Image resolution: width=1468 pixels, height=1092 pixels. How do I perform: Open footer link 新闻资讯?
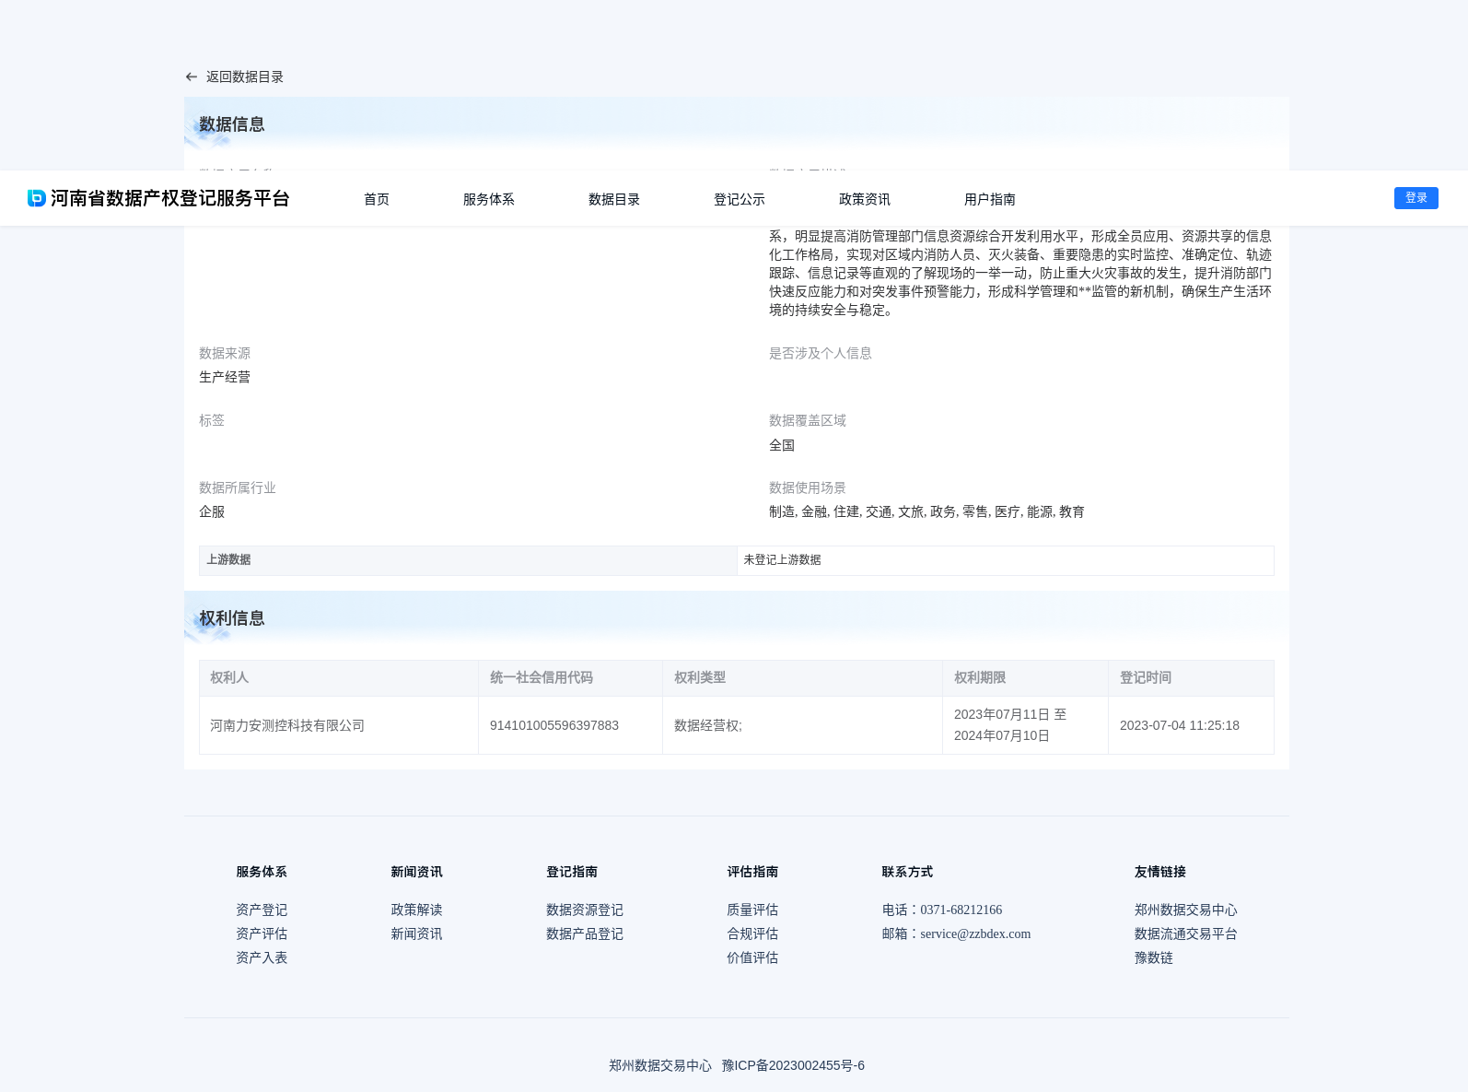pos(416,933)
